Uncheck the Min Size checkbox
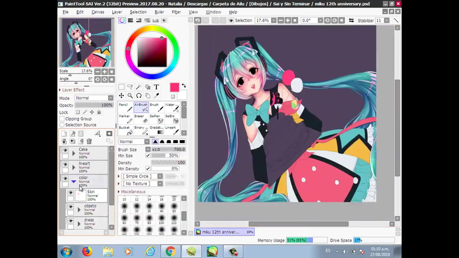Screen dimensions: 459x258 (x=148, y=156)
